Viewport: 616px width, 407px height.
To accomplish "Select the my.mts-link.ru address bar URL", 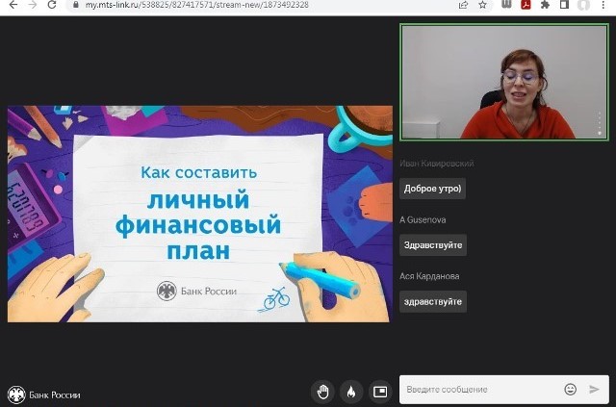I will click(196, 5).
